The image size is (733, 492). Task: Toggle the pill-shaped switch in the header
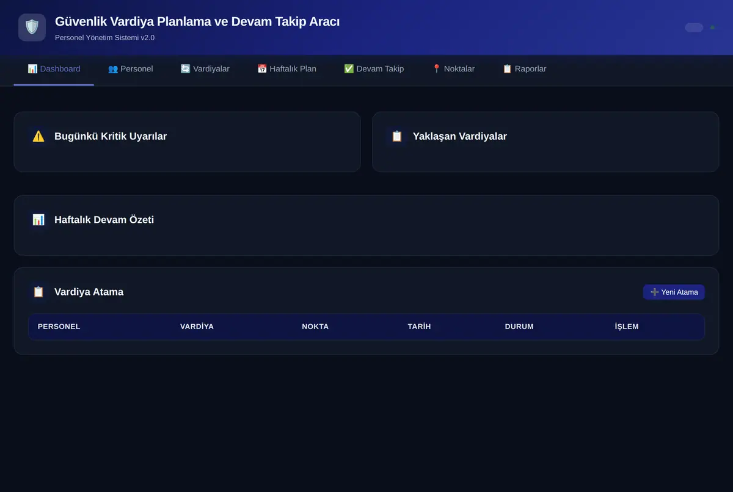click(x=694, y=27)
